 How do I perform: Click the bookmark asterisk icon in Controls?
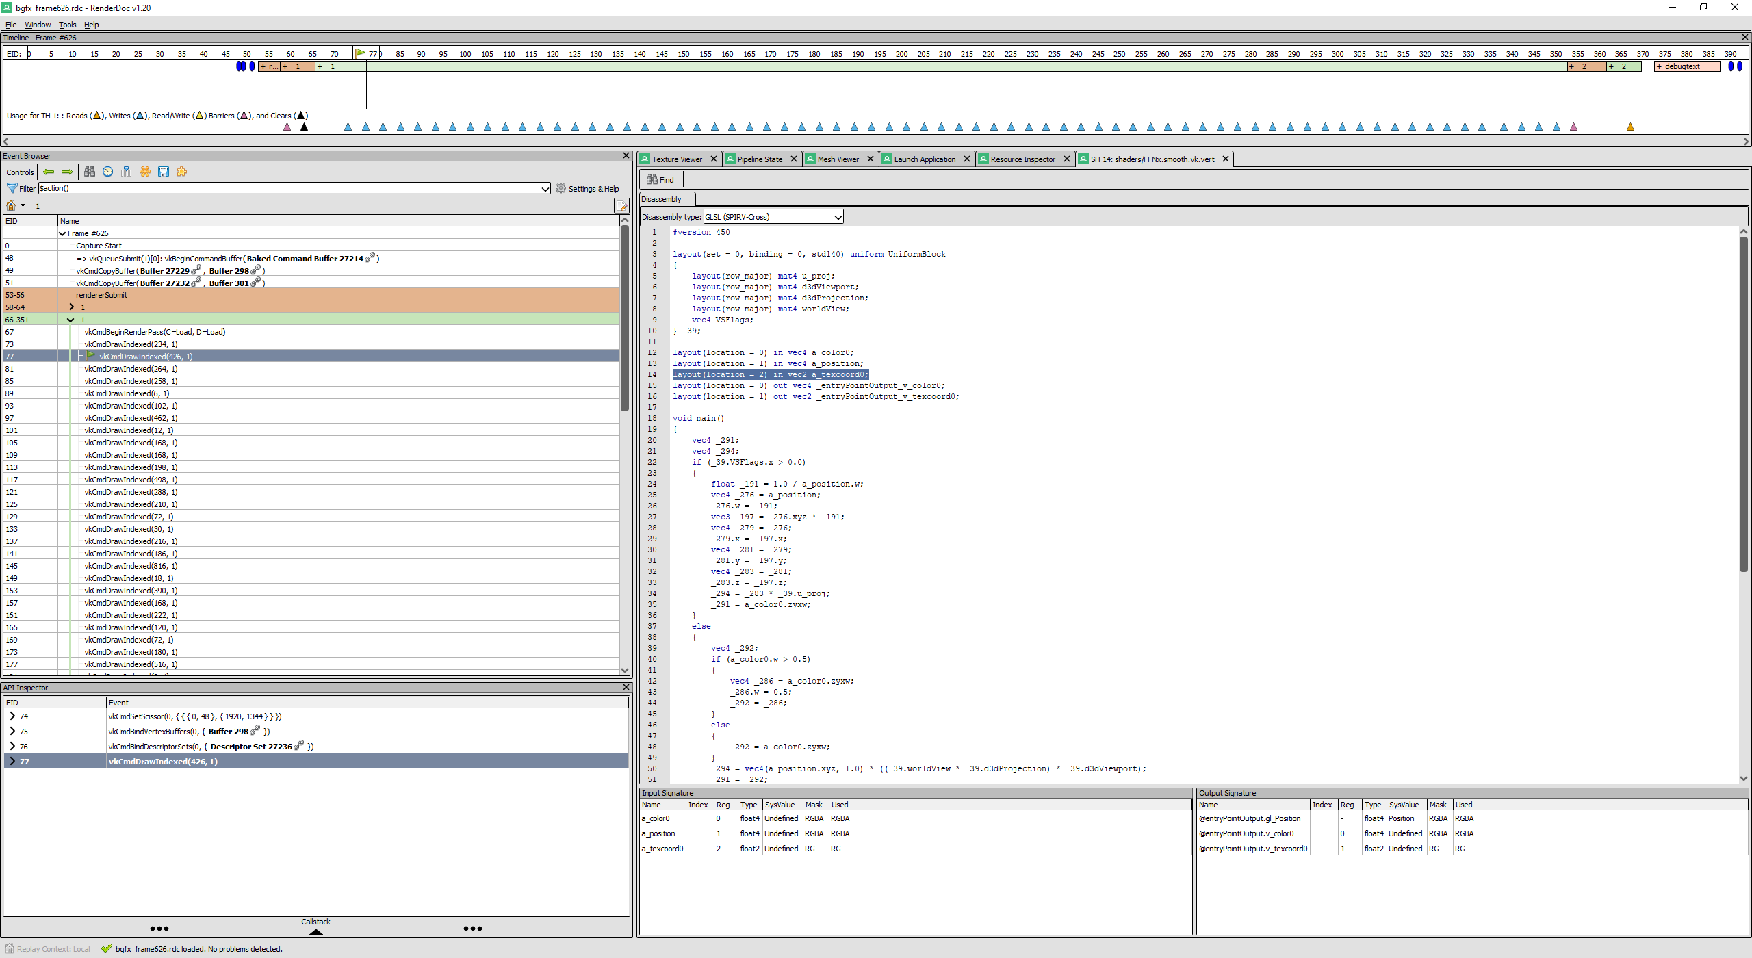[145, 172]
